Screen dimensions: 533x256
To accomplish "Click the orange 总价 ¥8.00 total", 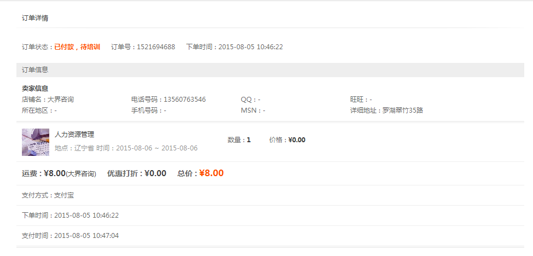I will tap(211, 173).
